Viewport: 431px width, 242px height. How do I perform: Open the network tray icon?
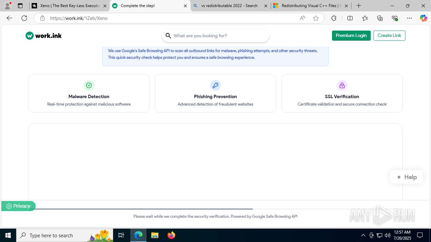[379, 235]
